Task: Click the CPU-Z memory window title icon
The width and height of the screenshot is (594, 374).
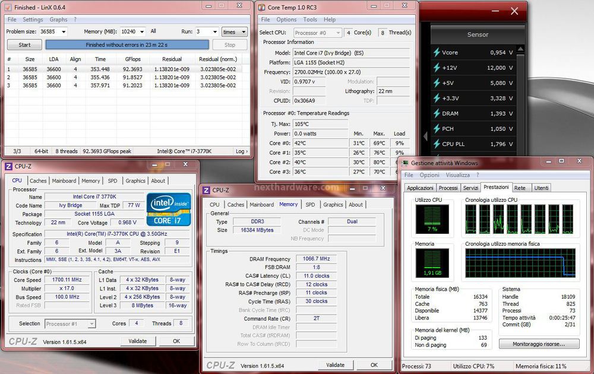Action: point(206,190)
